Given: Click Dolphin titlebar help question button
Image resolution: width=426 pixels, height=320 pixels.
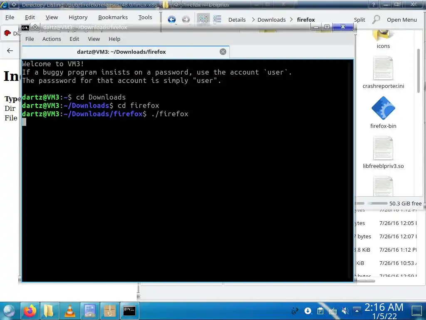Looking at the screenshot, I should [374, 4].
